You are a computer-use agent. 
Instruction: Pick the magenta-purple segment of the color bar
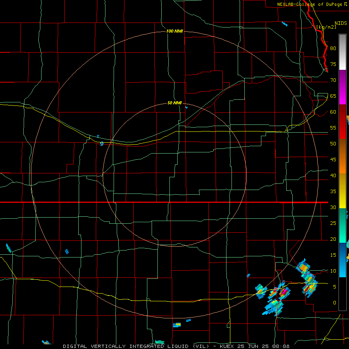click(x=342, y=87)
